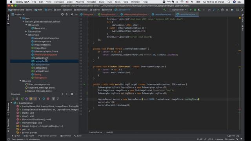Viewport: 251px width, 141px height.
Task: Click service breadcrumb in navigation bar
Action: pos(107,10)
